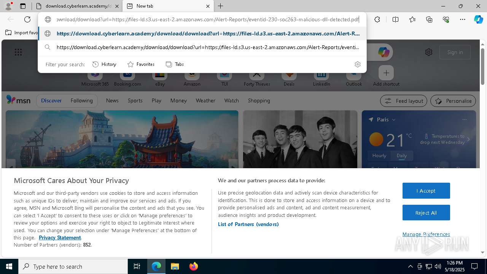Open the Extensions toolbar icon
Screen dimensions: 487x274
click(377, 19)
